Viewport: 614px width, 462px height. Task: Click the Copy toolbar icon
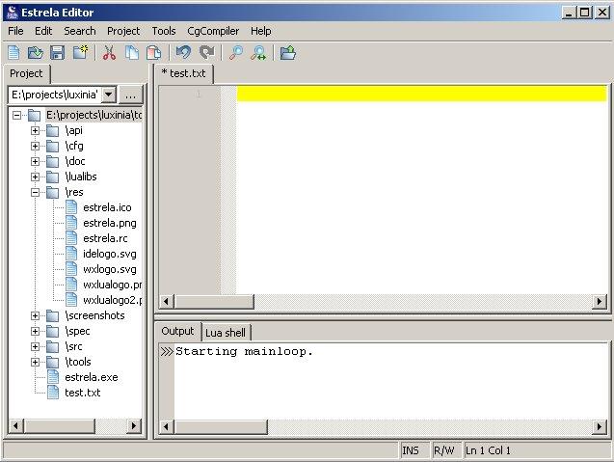pyautogui.click(x=131, y=52)
